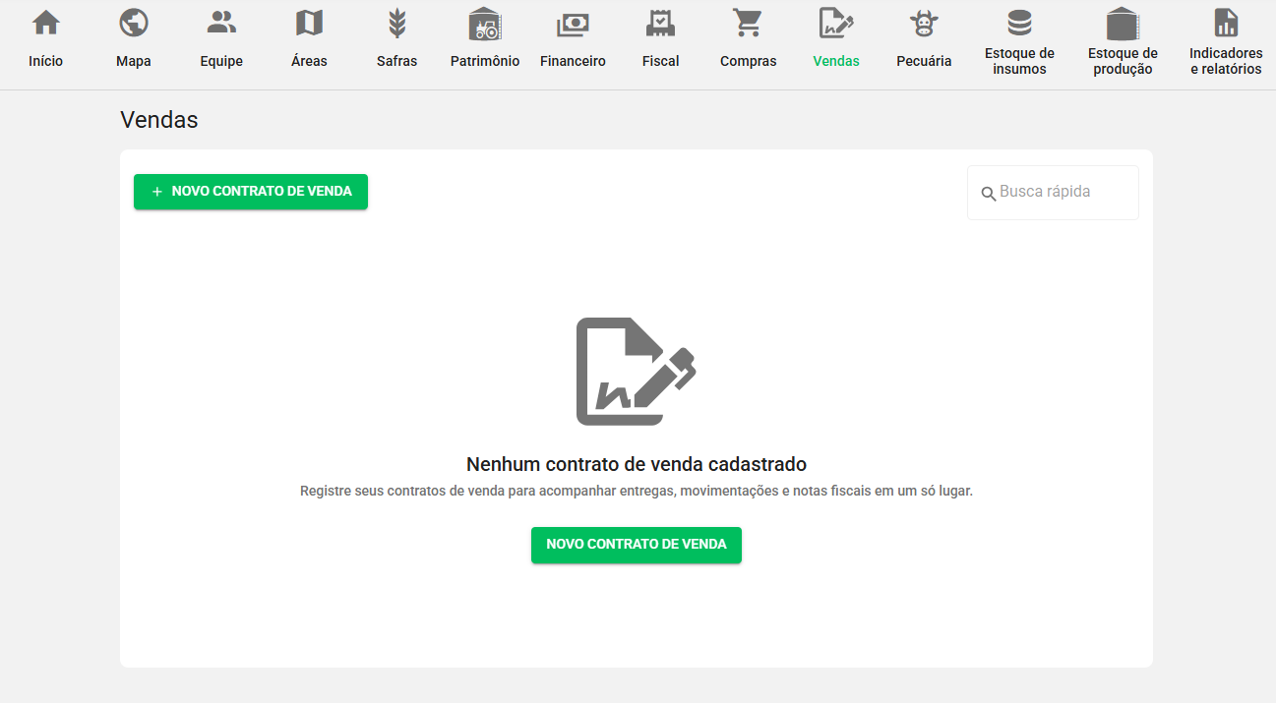This screenshot has height=703, width=1276.
Task: Open the Mapa globe icon
Action: [134, 23]
